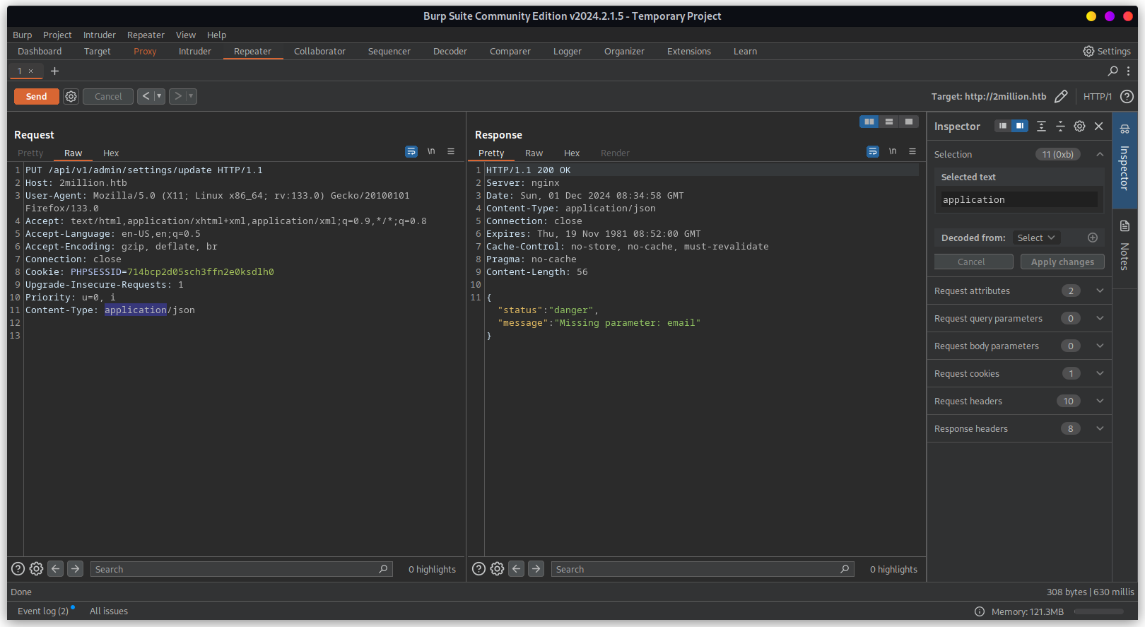Open the Project menu

point(57,35)
